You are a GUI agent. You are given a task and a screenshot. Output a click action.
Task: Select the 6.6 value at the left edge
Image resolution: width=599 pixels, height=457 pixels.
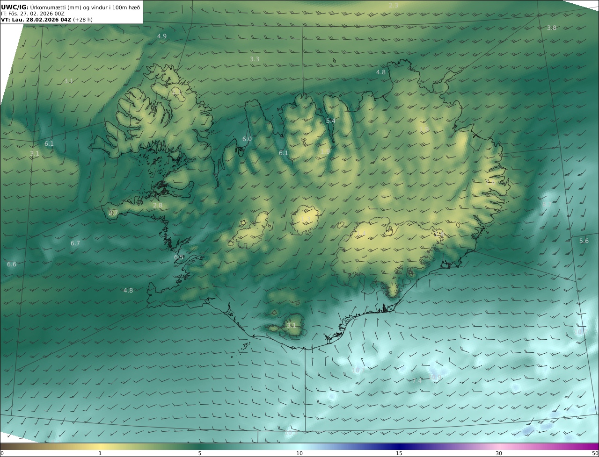click(x=12, y=264)
